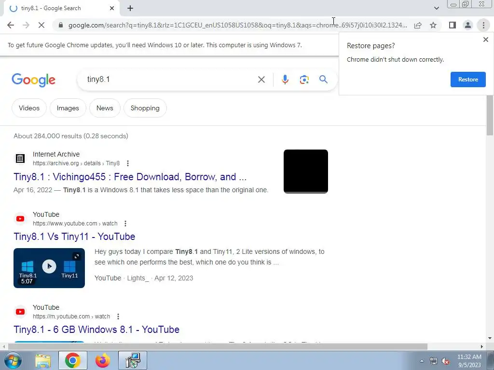The width and height of the screenshot is (494, 370).
Task: Open Tiny8.1 - 6 GB Windows 8.1 link
Action: click(x=96, y=330)
